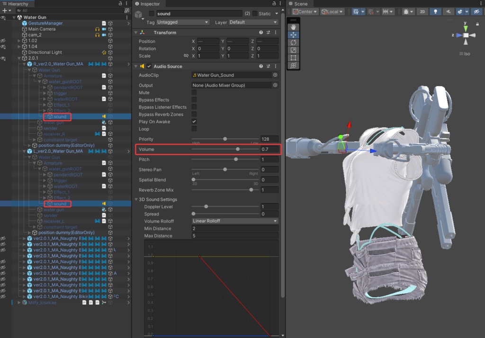
Task: Click the Volume slider handle
Action: (238, 149)
